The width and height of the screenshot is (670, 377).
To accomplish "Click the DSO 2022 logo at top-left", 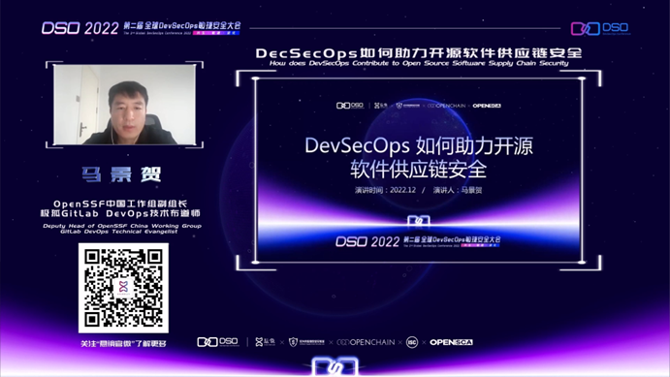I will pos(80,28).
